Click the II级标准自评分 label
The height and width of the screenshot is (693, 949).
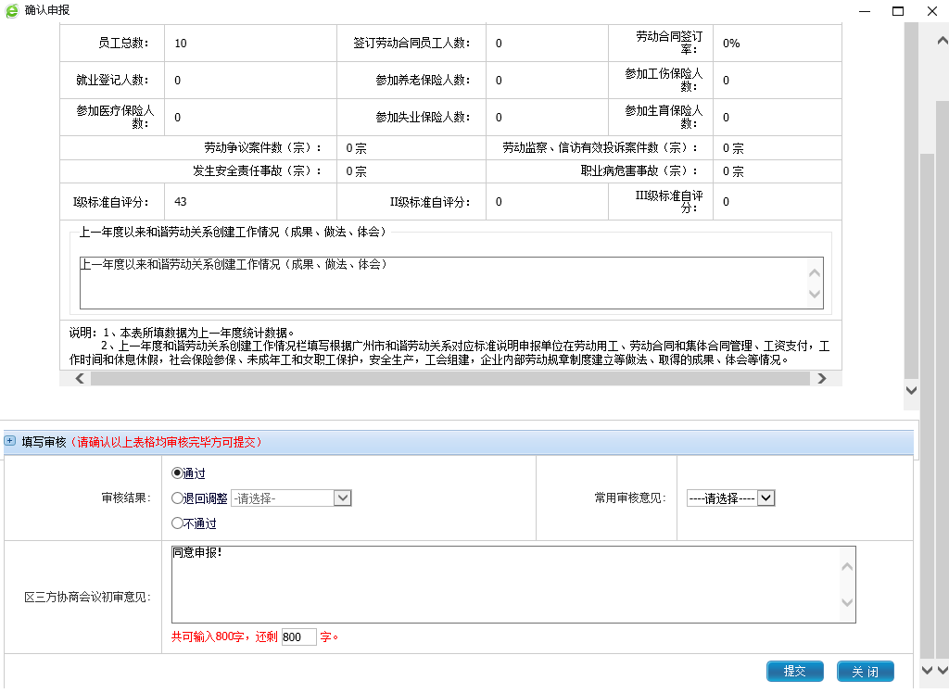pyautogui.click(x=430, y=202)
